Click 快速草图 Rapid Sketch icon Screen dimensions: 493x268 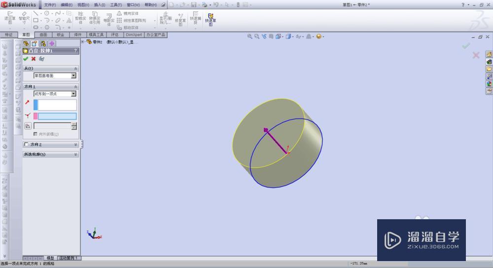211,19
